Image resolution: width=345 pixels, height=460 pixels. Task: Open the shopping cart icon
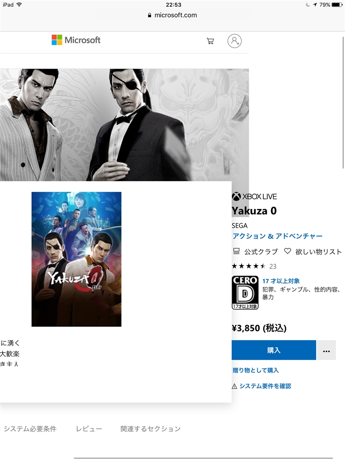pyautogui.click(x=210, y=41)
